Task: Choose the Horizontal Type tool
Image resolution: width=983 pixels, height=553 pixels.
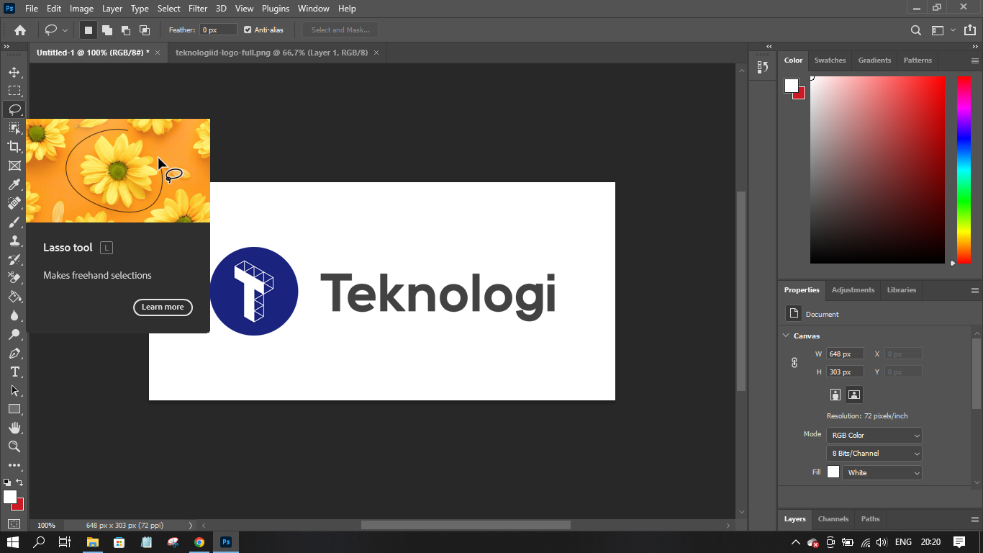Action: [x=14, y=372]
